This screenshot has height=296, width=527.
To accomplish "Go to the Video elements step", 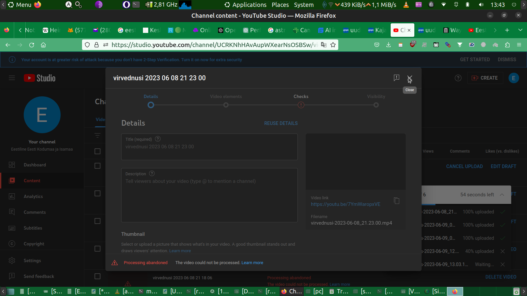I will tap(226, 101).
